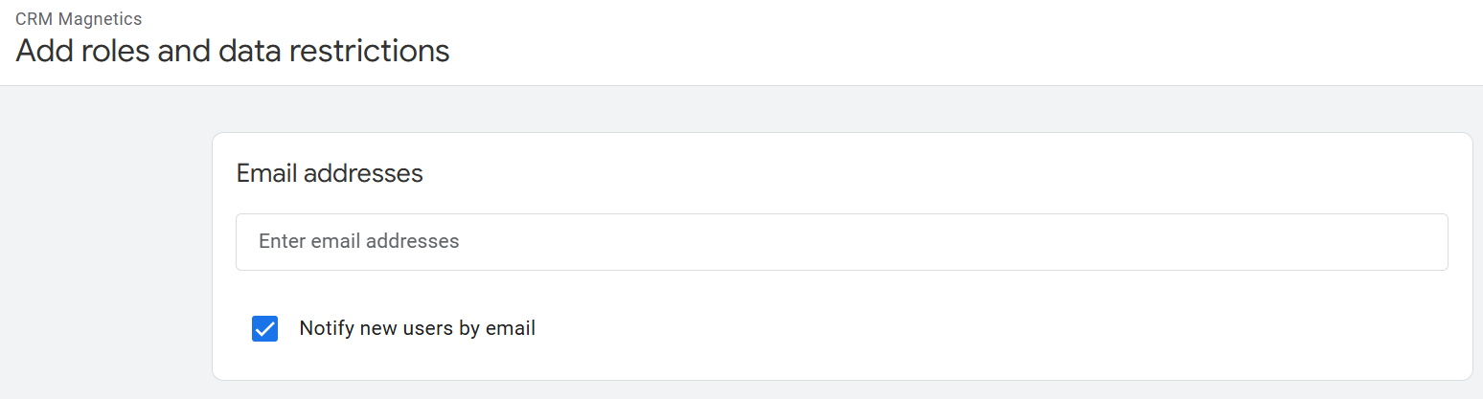Viewport: 1483px width, 399px height.
Task: Click the blue checkmark icon
Action: tap(264, 329)
